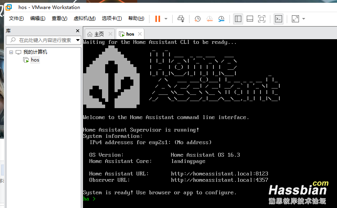Viewport: 337px width, 208px height.
Task: Expand the library search options dropdown
Action: pos(78,40)
